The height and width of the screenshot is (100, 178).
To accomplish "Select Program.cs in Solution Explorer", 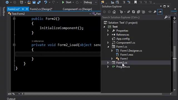I will [x=123, y=67].
